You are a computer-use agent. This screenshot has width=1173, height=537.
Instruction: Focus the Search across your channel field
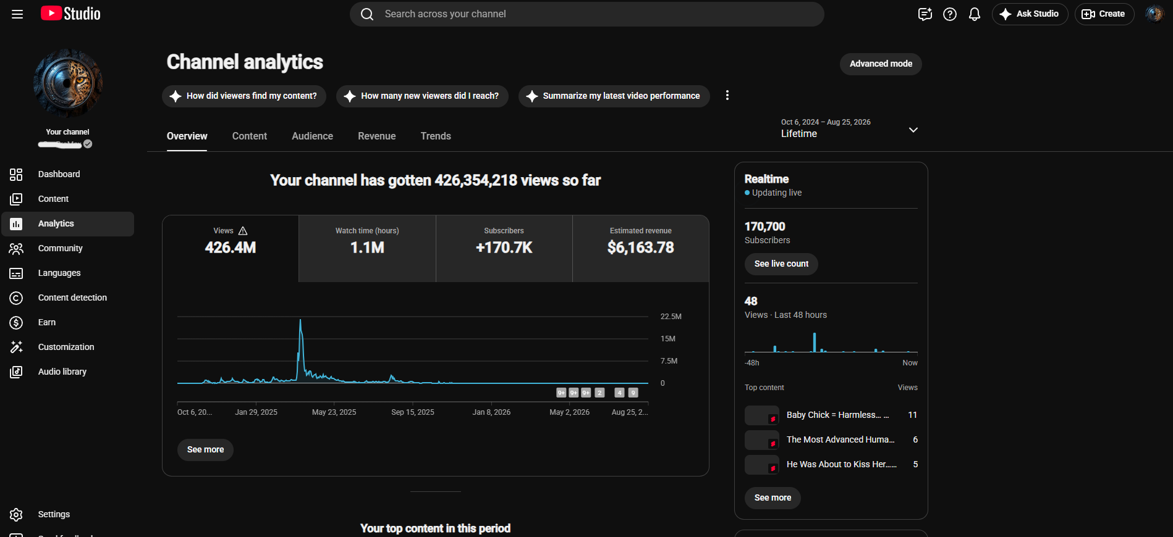click(586, 14)
